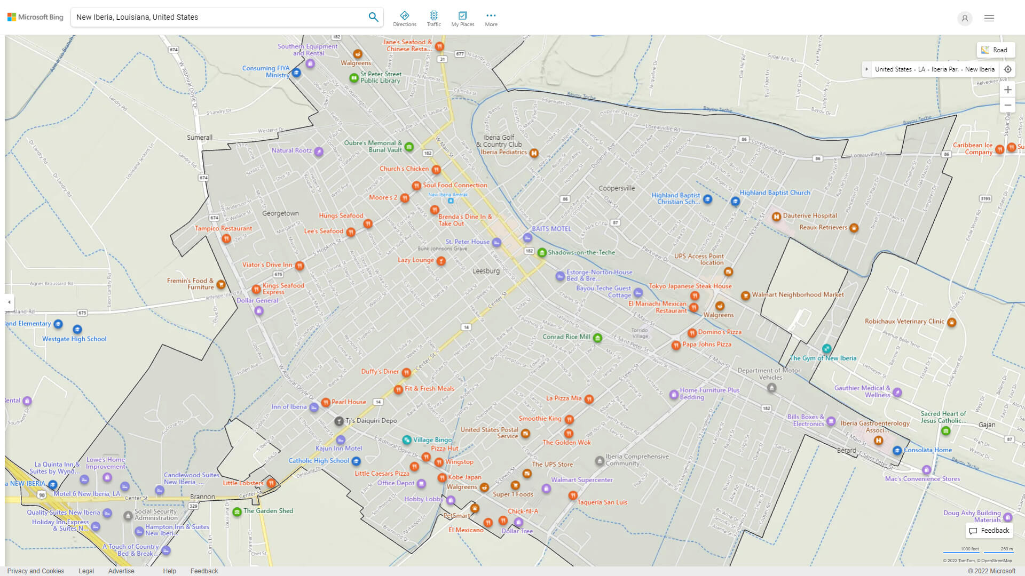The image size is (1025, 576).
Task: Select Dauterive Hospital map pin
Action: click(x=776, y=217)
